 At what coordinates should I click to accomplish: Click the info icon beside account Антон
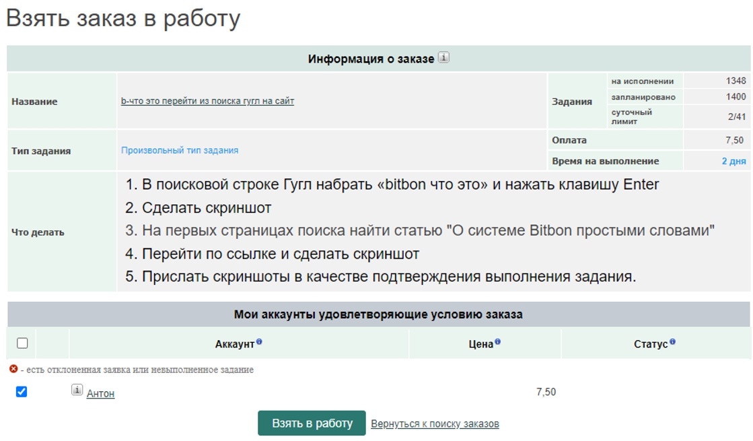77,390
